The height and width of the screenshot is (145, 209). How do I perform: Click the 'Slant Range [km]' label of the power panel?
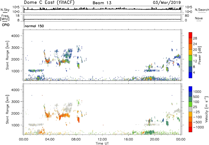(7, 55)
